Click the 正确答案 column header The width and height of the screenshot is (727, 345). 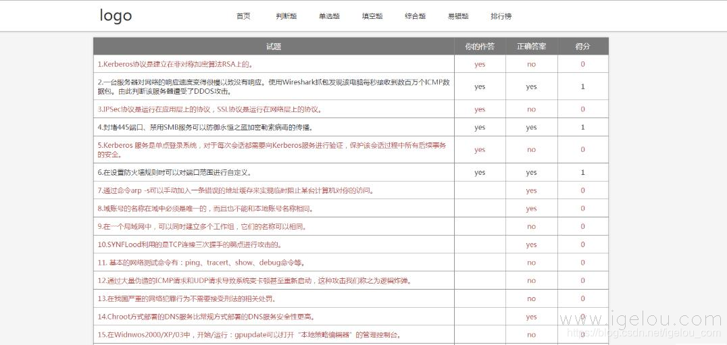[531, 47]
